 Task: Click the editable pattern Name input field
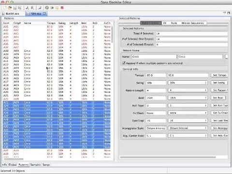click(x=200, y=57)
